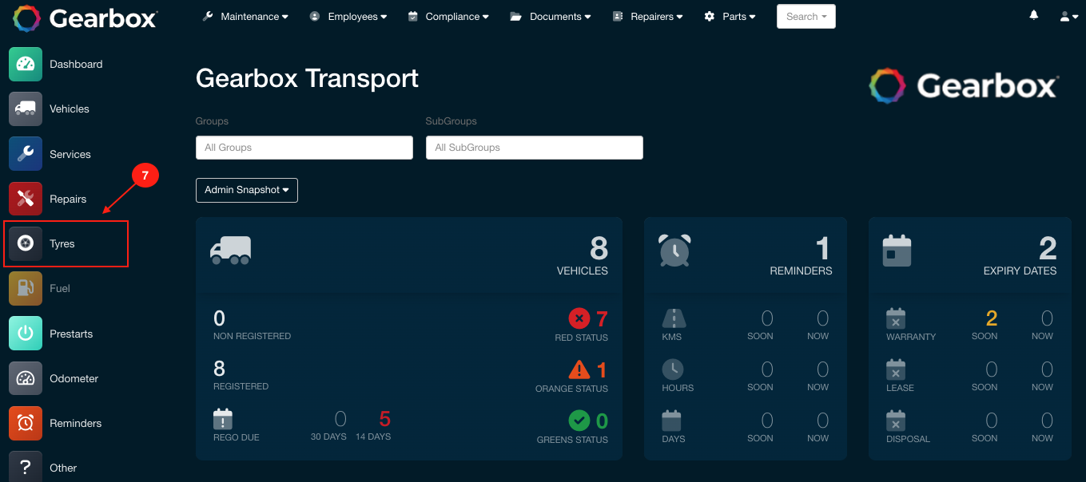
Task: Click the red status count 7
Action: (x=602, y=319)
